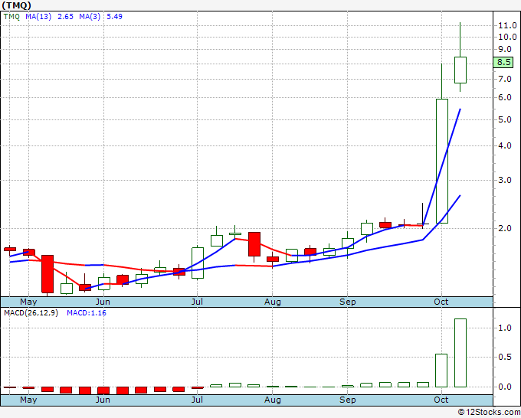Click May on the price chart date axis

tap(28, 302)
